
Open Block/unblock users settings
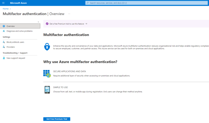(x=15, y=42)
